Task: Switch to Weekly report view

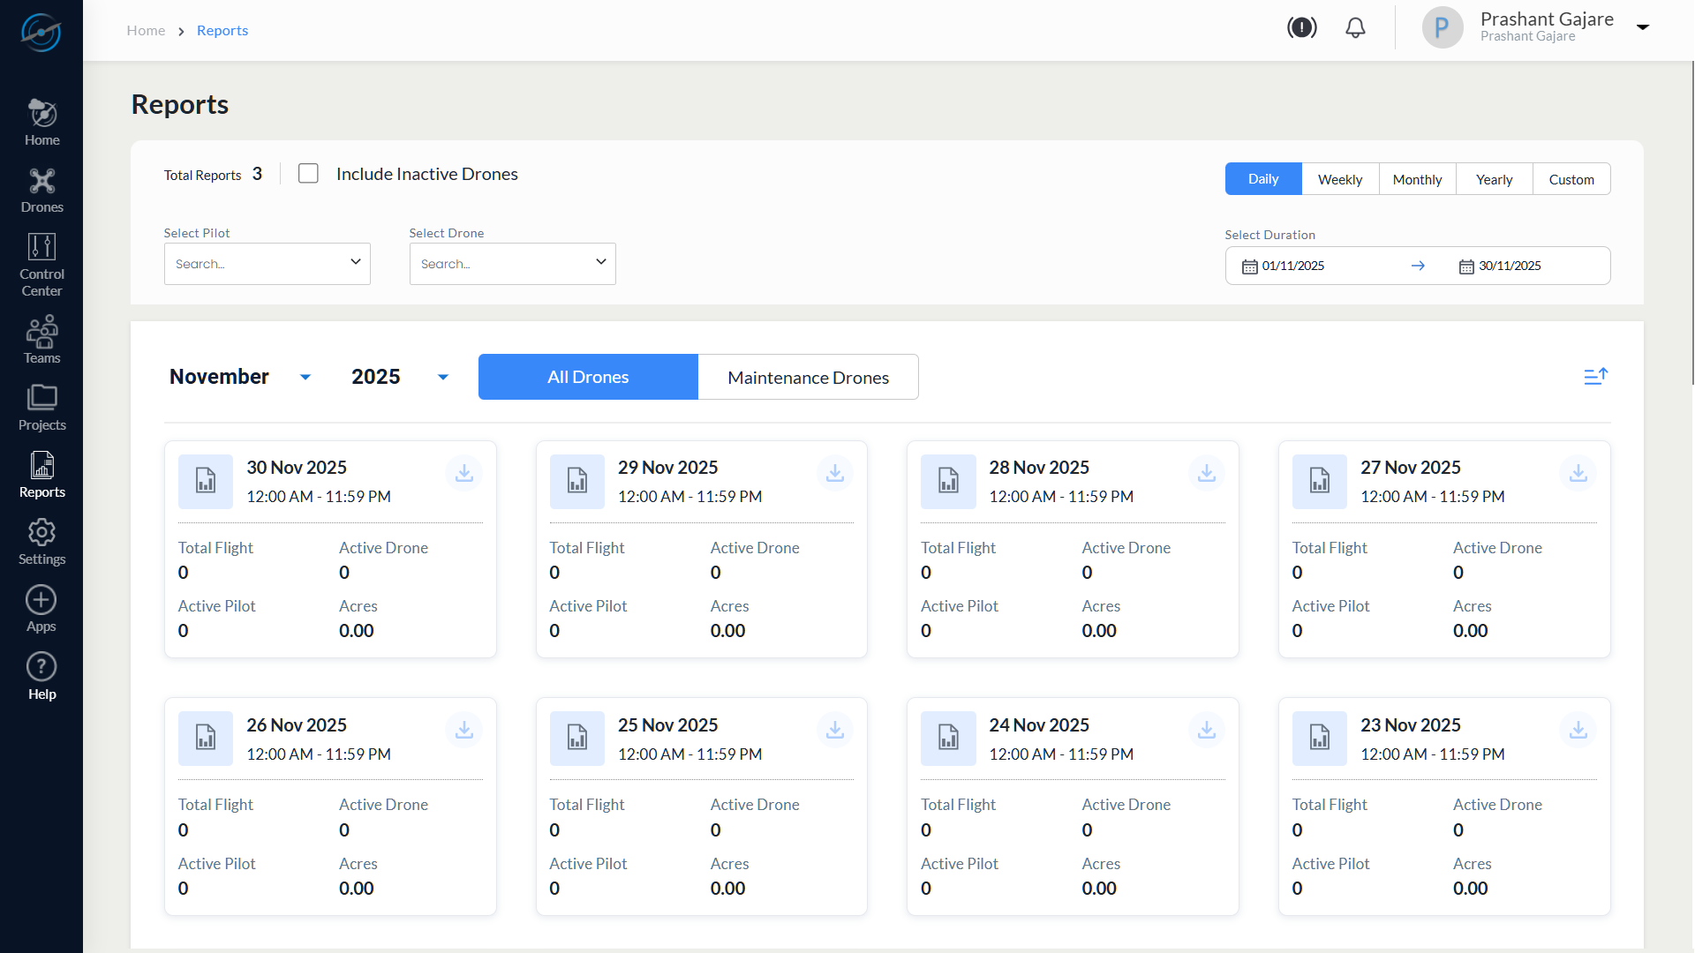Action: click(1339, 179)
